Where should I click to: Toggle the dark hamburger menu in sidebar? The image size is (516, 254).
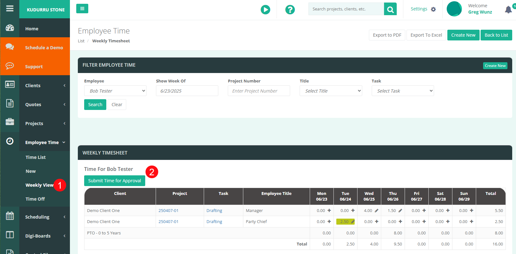[10, 9]
